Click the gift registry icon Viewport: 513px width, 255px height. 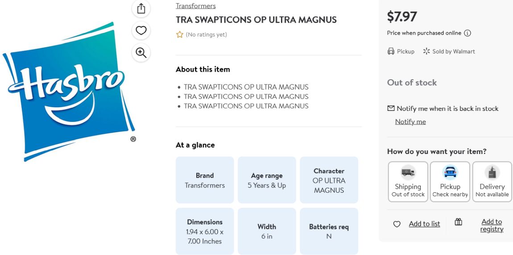(x=459, y=222)
